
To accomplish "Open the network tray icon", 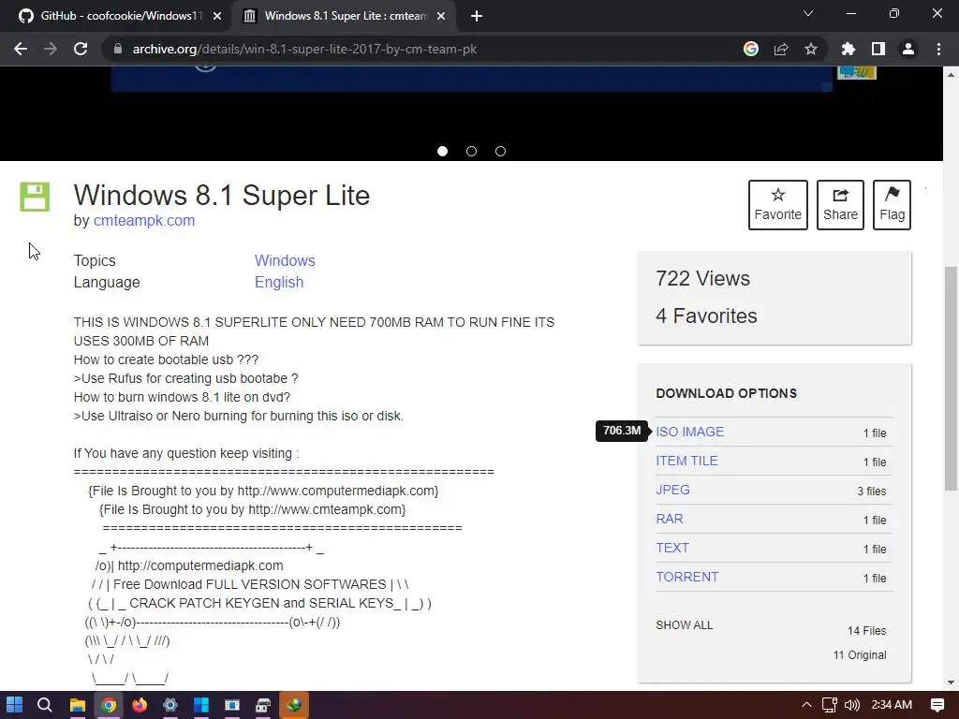I will 830,705.
